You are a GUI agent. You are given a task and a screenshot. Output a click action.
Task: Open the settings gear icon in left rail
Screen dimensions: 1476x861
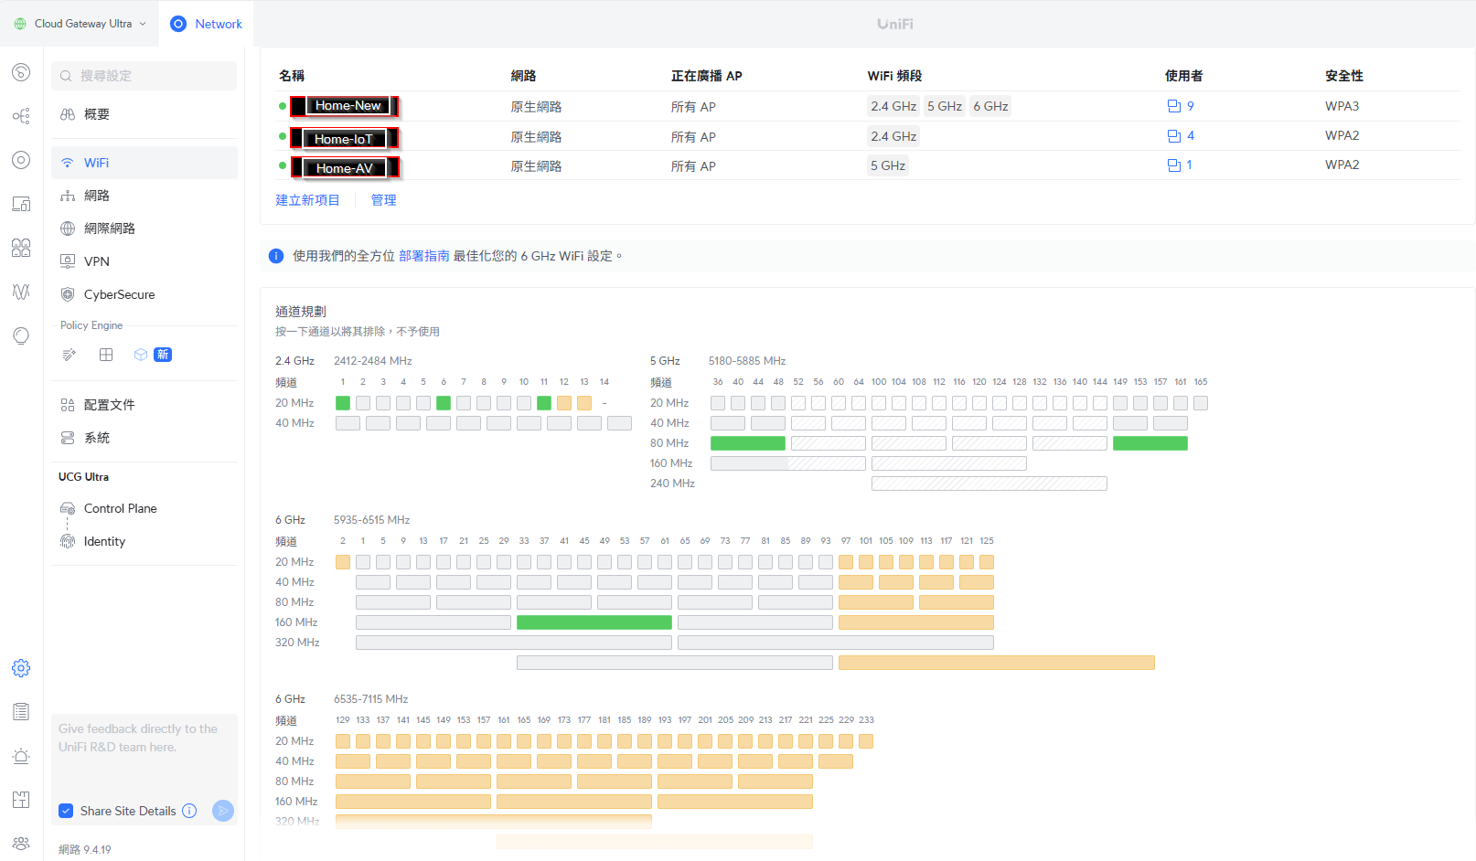pos(21,668)
